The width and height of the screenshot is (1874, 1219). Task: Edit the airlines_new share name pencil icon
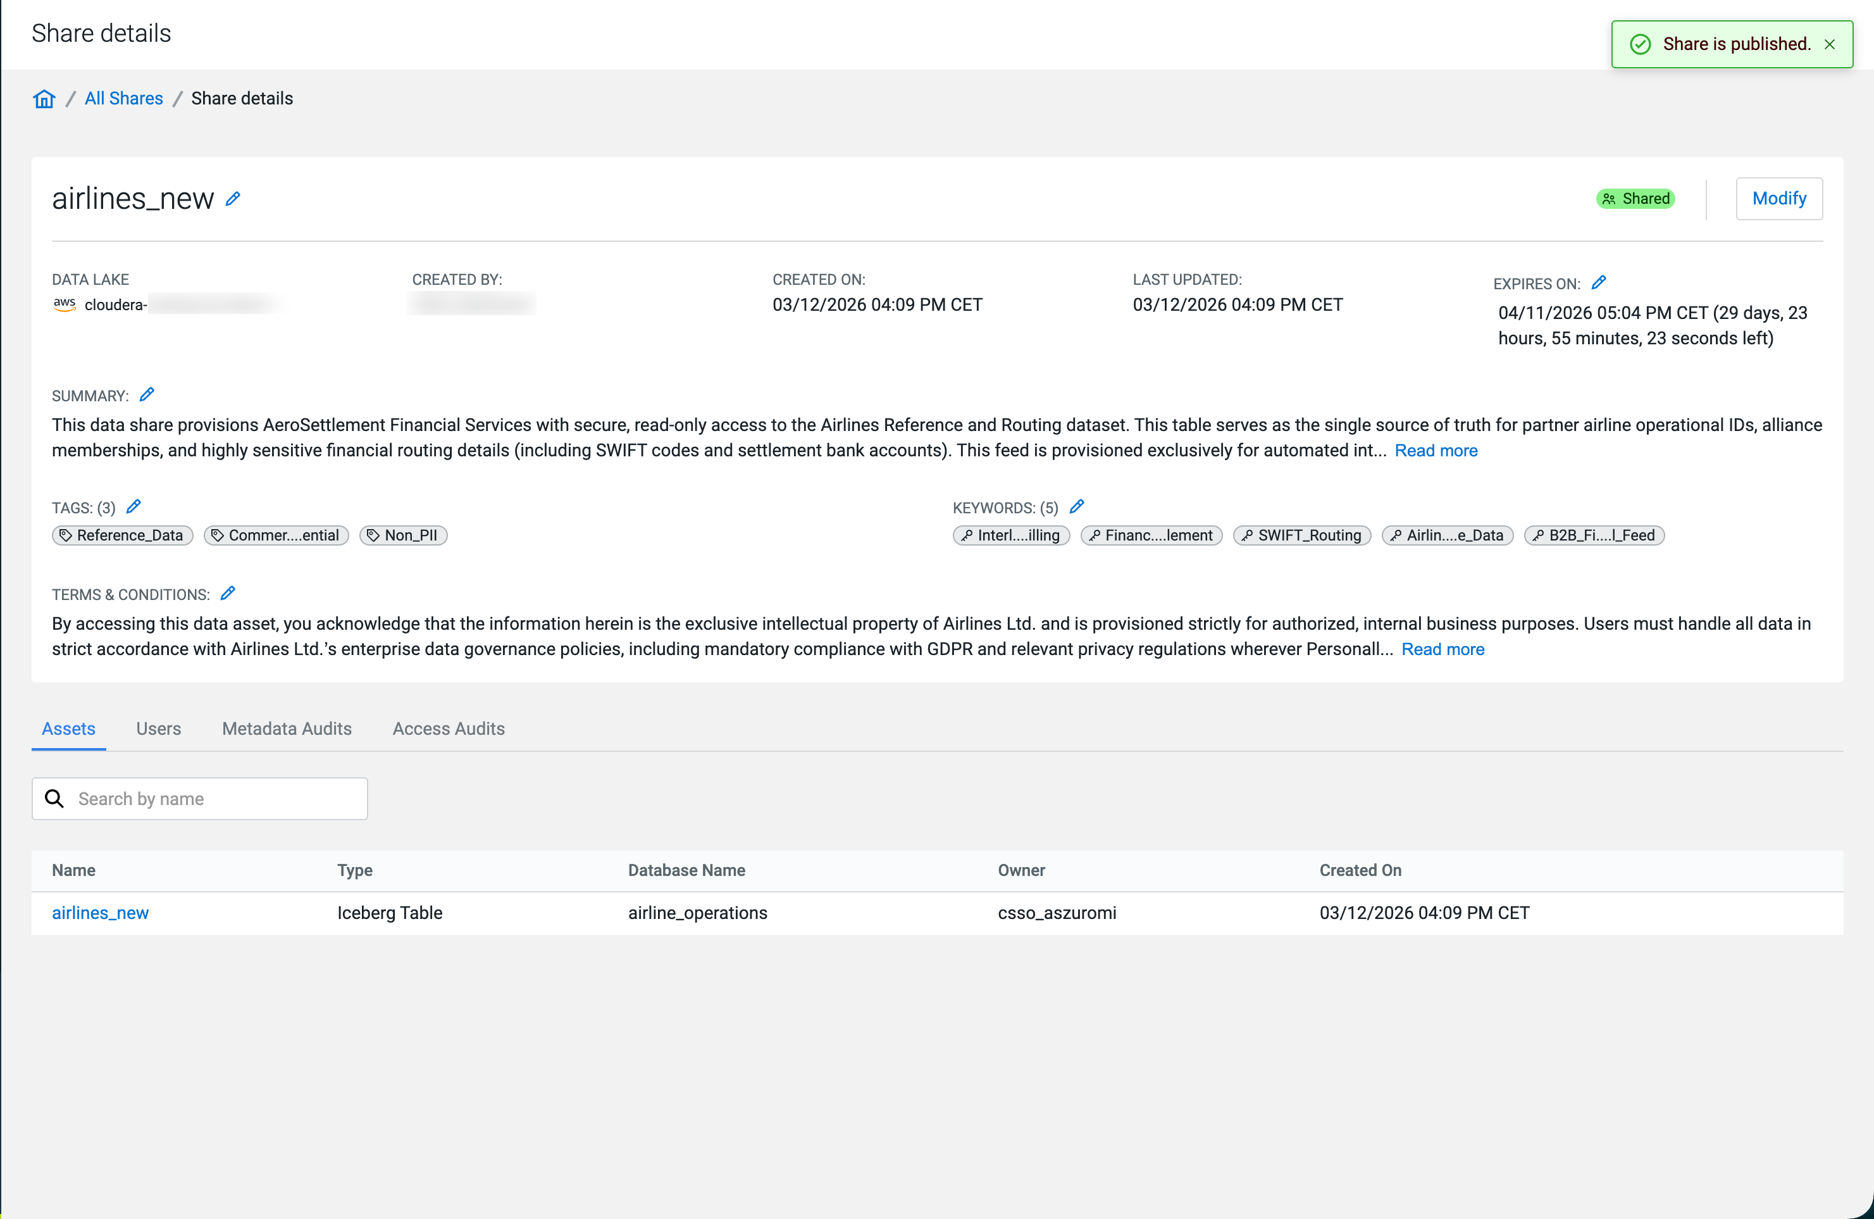pyautogui.click(x=232, y=199)
